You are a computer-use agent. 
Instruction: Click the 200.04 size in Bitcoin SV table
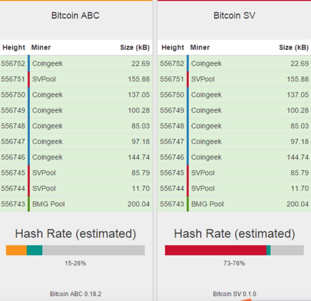click(297, 204)
